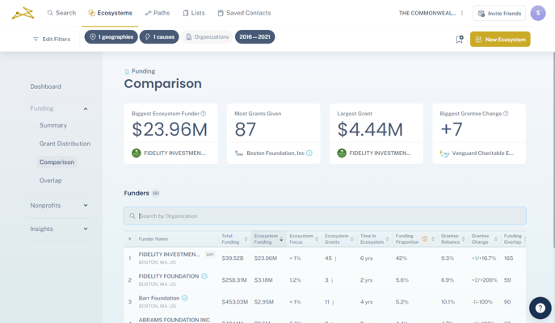Open the Ecosystems tab
The image size is (555, 323).
tap(110, 13)
